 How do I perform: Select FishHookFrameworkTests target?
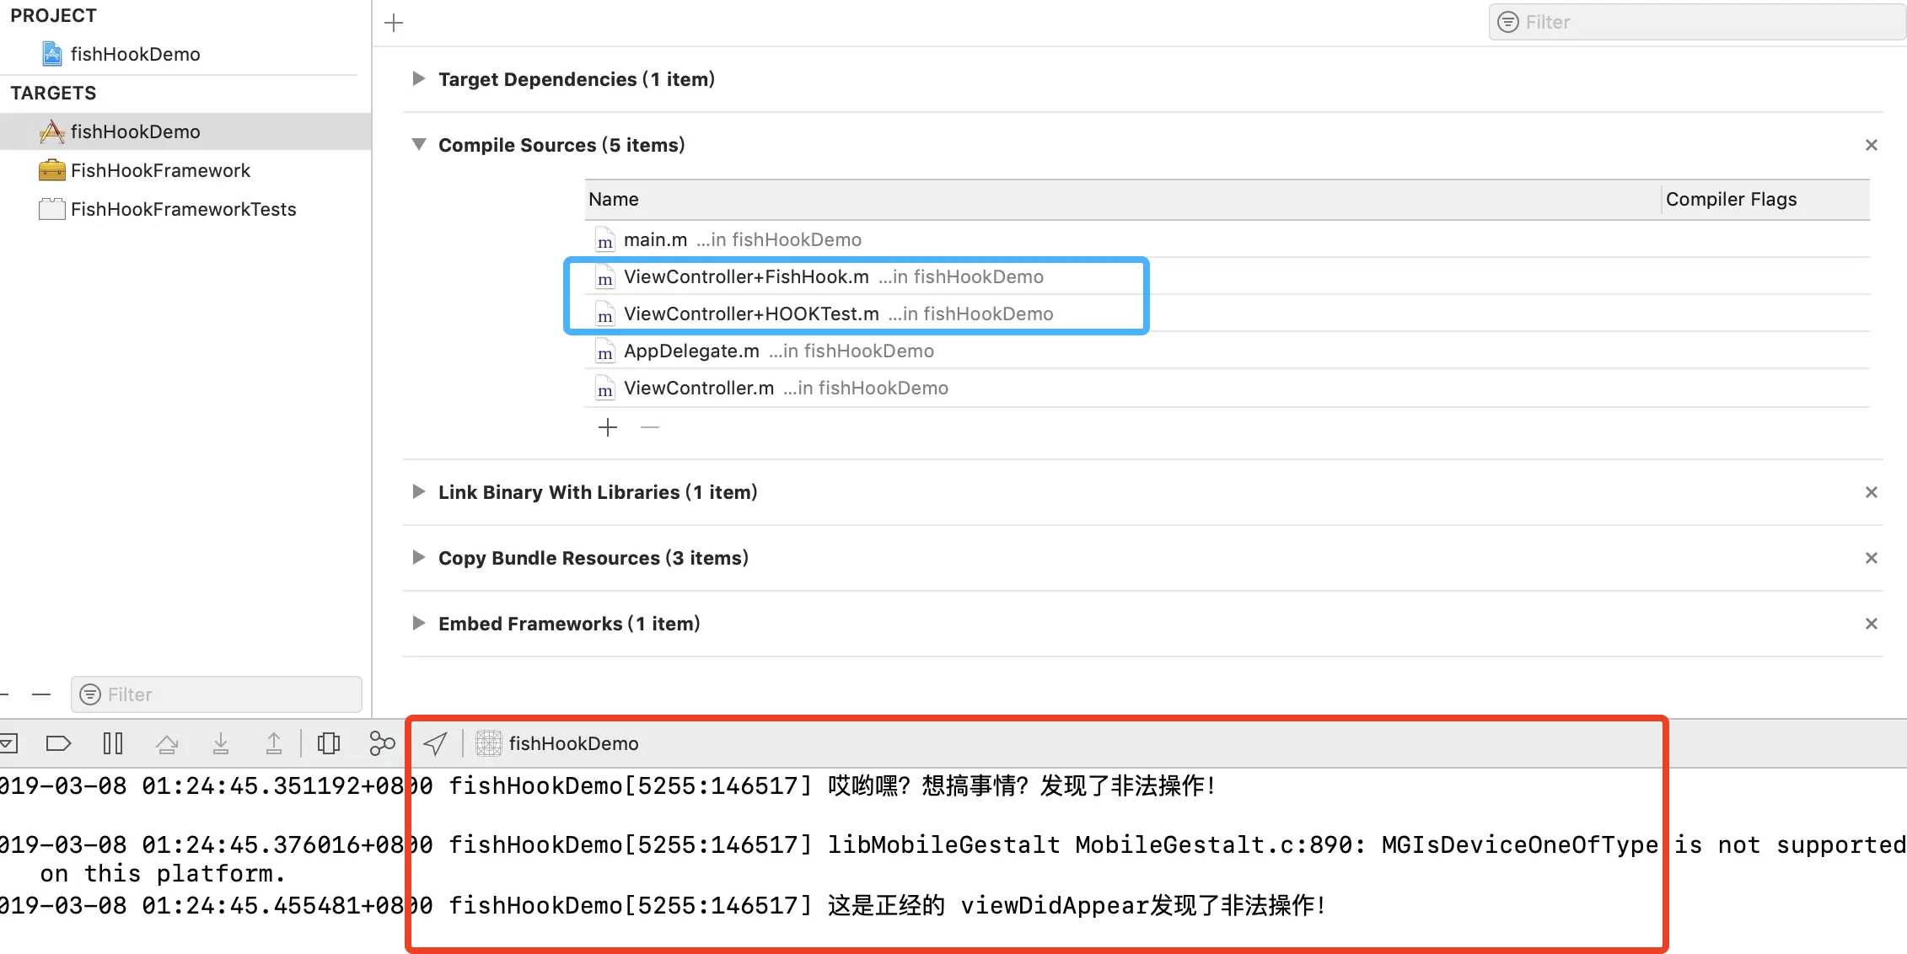183,209
